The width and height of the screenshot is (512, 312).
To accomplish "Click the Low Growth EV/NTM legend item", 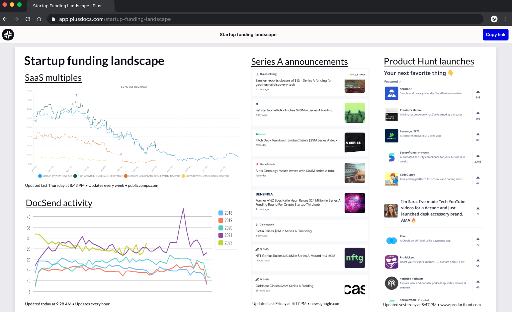I will (205, 176).
